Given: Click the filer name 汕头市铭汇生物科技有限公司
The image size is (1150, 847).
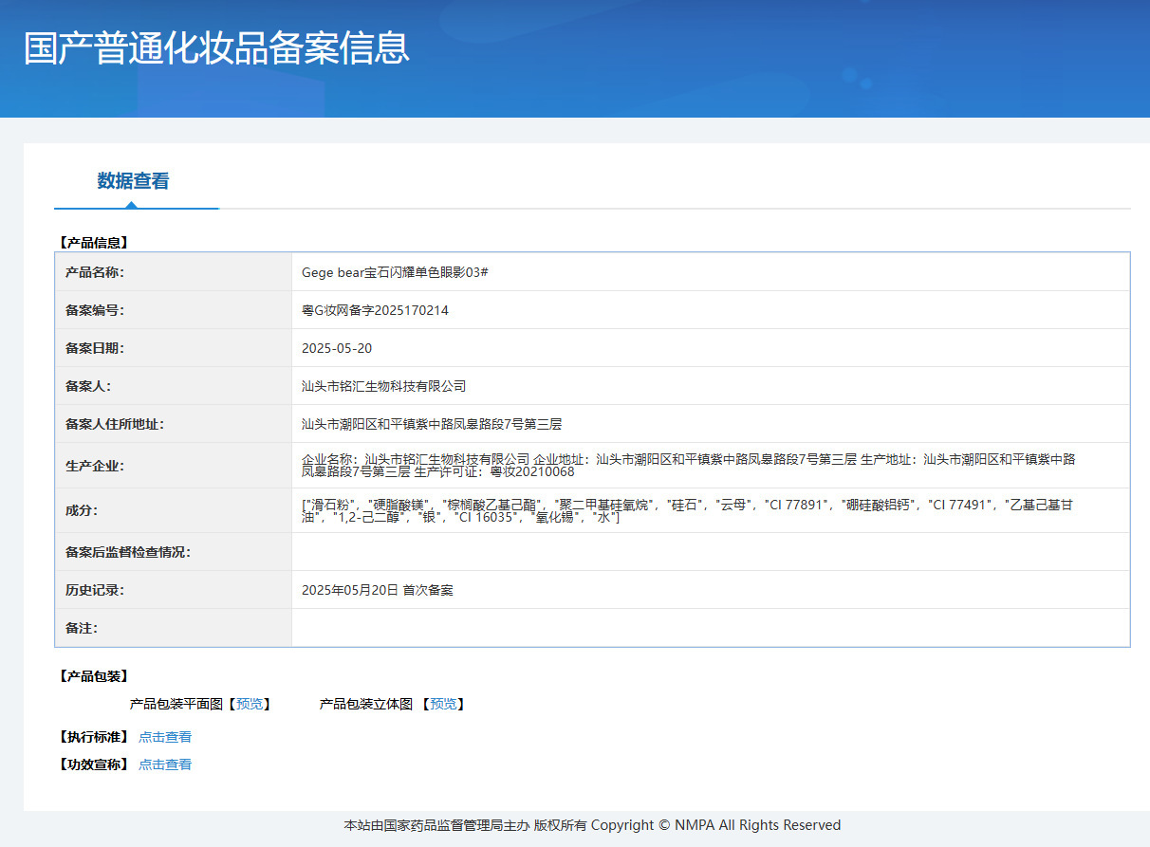Looking at the screenshot, I should click(x=383, y=386).
